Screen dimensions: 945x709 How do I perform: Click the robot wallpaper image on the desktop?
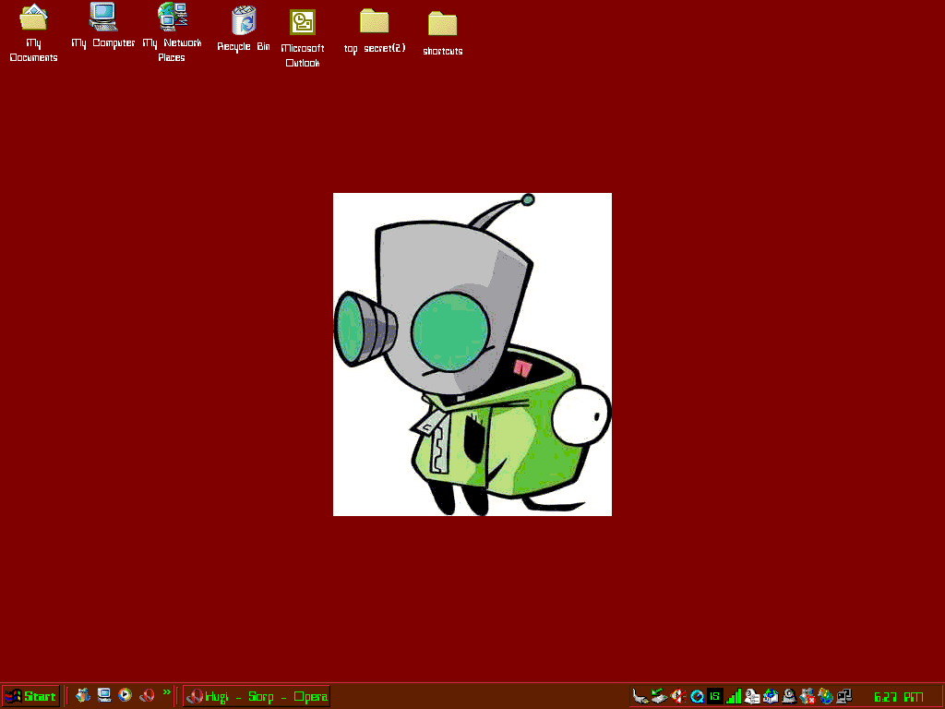pyautogui.click(x=472, y=354)
